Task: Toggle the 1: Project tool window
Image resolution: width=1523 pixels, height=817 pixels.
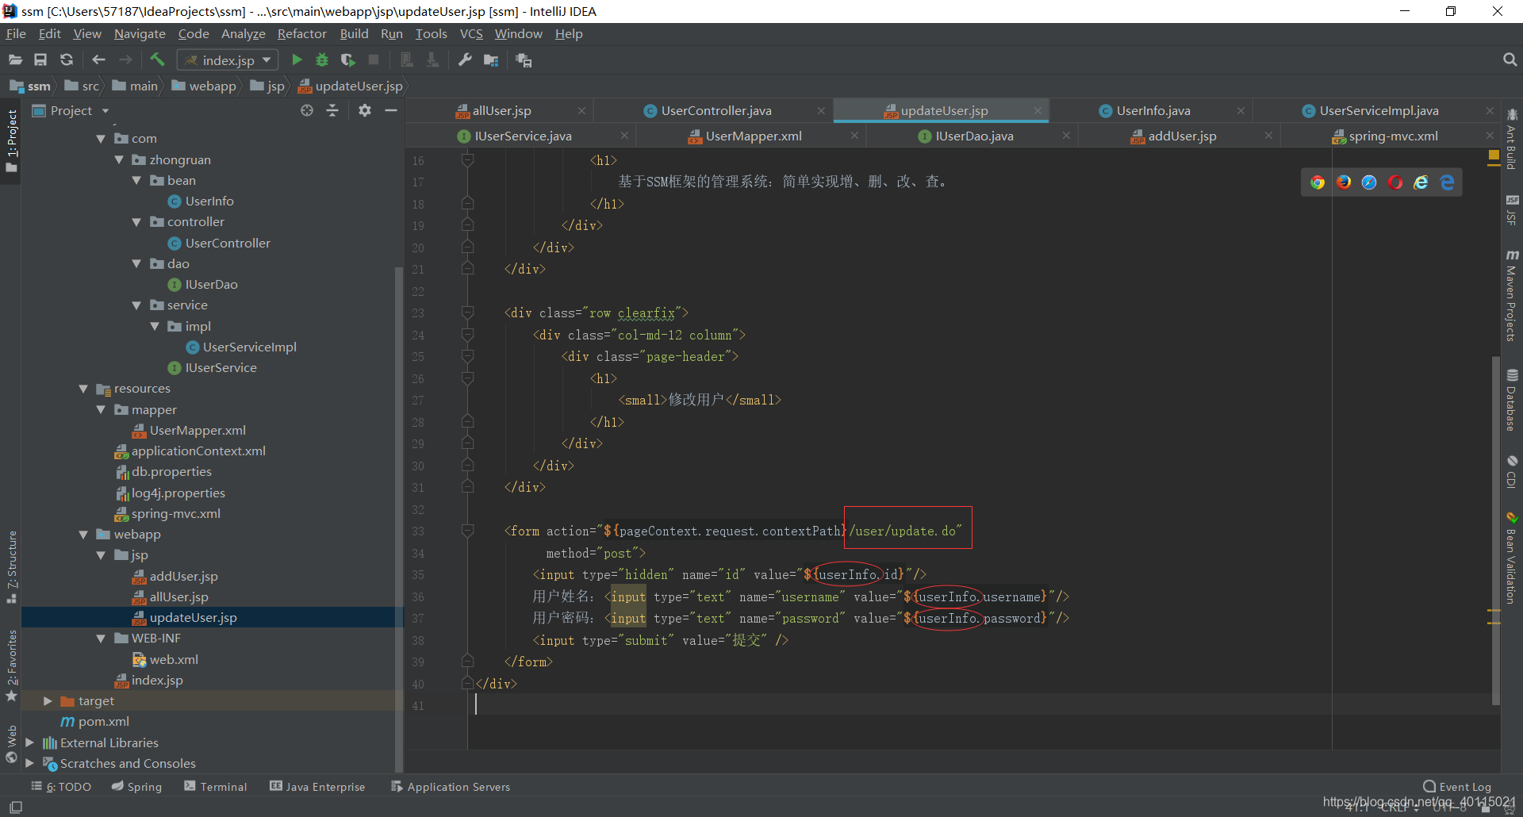Action: pos(11,141)
